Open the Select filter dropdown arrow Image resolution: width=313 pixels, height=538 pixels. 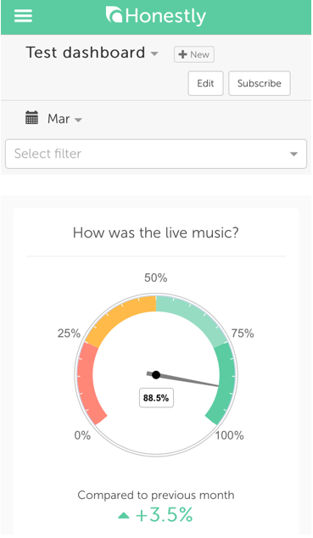tap(293, 154)
